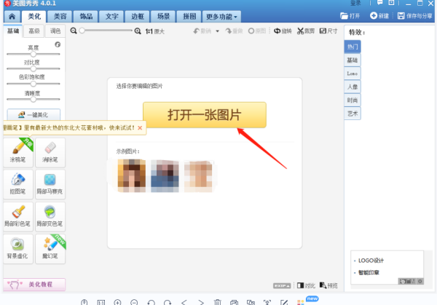Open the 美化教程 tutorial banner
437x305 pixels.
(34, 285)
